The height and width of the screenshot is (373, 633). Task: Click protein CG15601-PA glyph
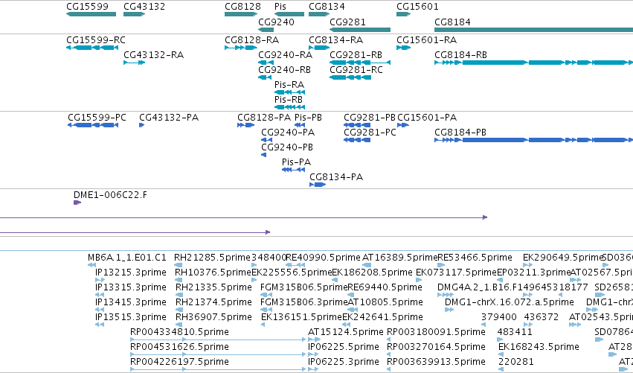403,125
